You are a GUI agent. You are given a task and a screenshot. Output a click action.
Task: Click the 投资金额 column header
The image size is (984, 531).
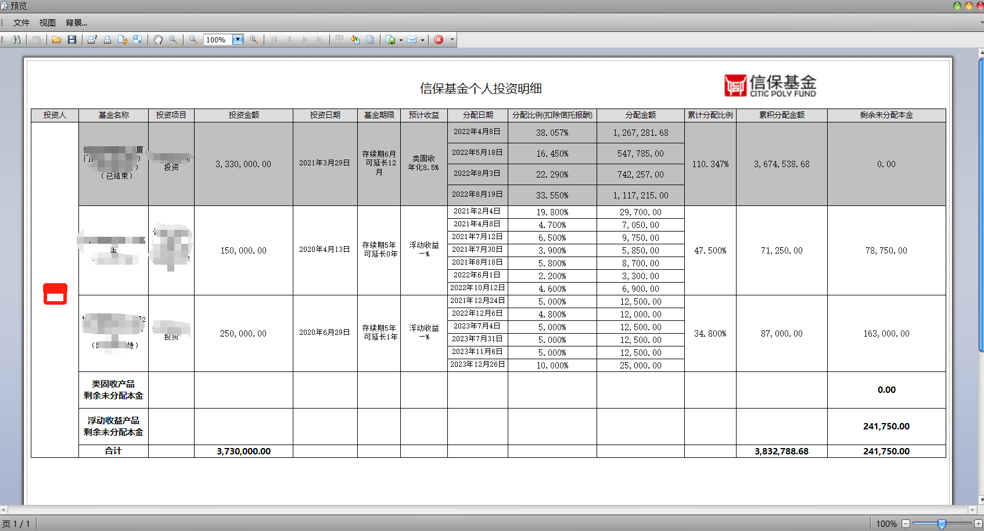(244, 115)
